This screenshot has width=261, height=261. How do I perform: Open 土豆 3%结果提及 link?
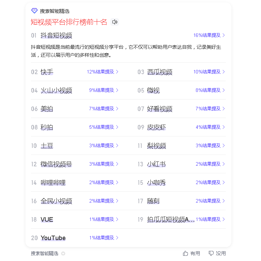tap(104, 146)
